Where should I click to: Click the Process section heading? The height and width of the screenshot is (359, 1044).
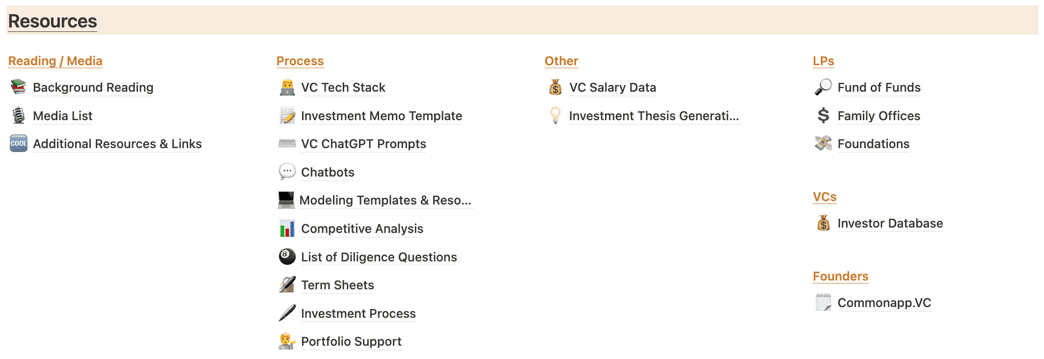pyautogui.click(x=300, y=61)
